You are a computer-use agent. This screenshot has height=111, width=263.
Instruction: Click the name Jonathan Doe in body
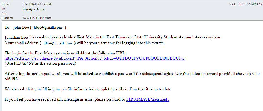(17, 37)
